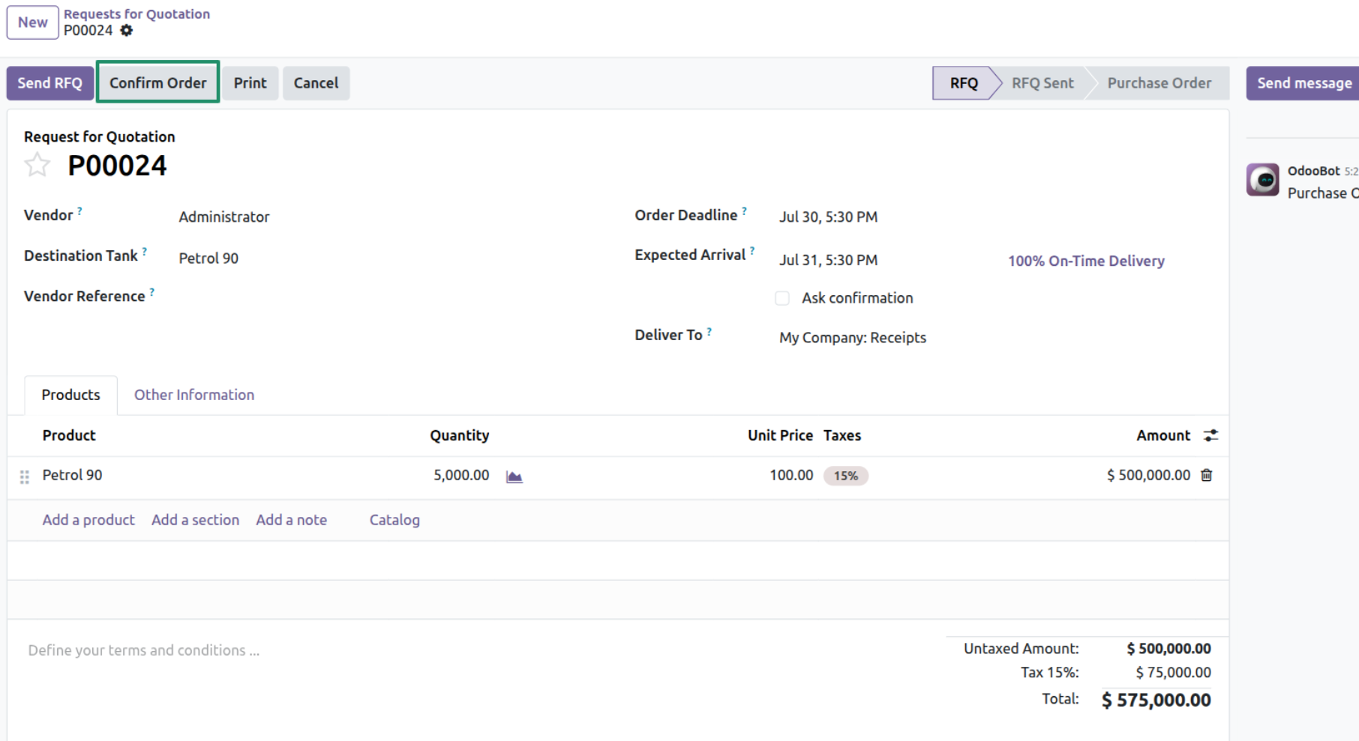This screenshot has width=1359, height=741.
Task: Click the Petrol 90 product cell in the table
Action: [x=72, y=475]
